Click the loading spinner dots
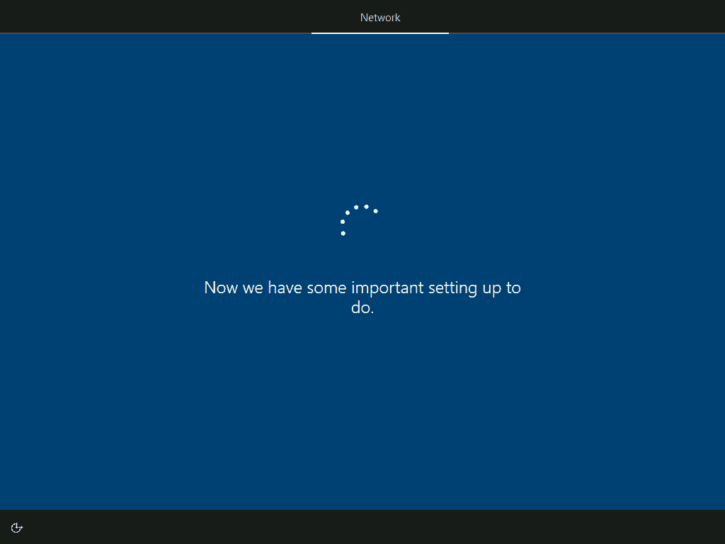 coord(358,220)
